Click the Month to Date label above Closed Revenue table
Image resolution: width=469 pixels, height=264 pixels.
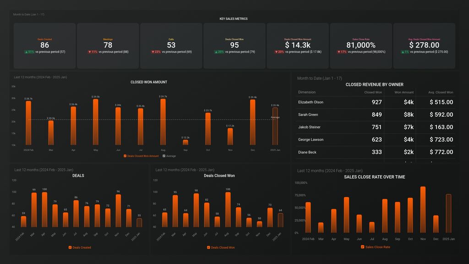point(319,78)
